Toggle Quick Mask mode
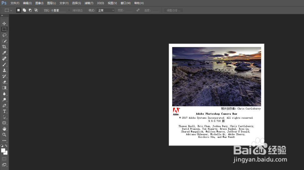Image resolution: width=304 pixels, height=170 pixels. 4,159
